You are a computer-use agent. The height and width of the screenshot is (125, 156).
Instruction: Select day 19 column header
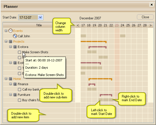tap(94, 25)
